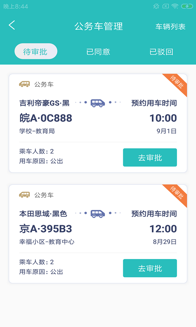
Task: Open license plate 皖A·0C888 details
Action: pos(46,118)
